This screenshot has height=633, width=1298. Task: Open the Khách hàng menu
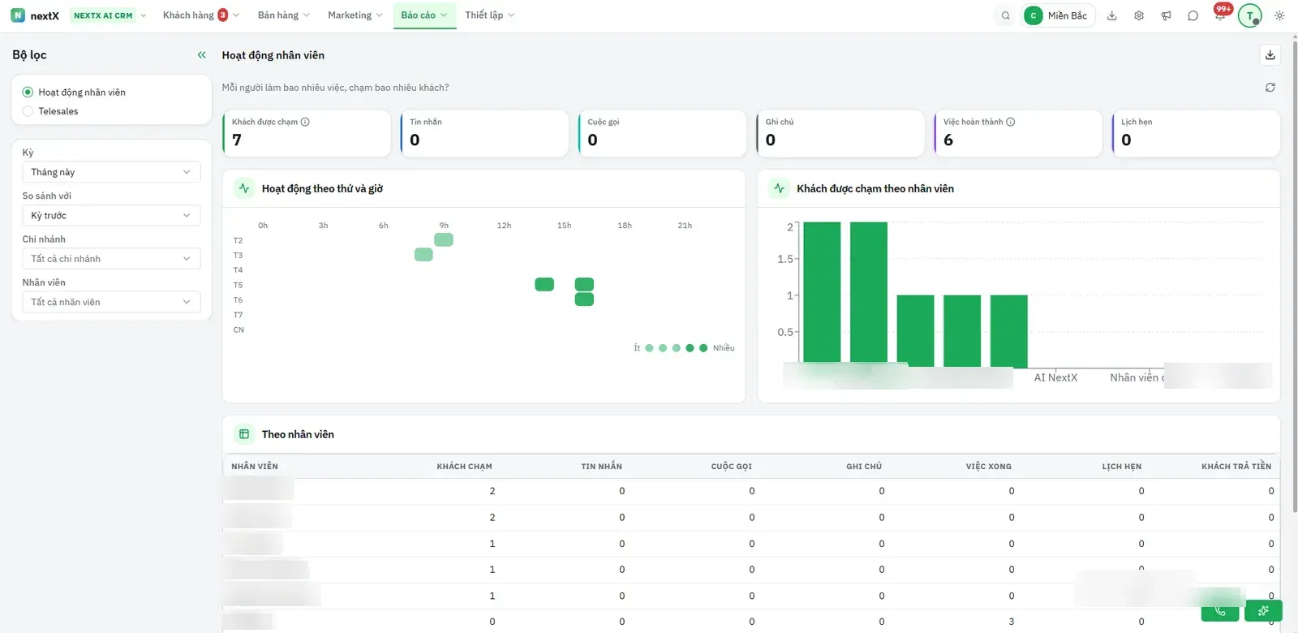point(200,15)
